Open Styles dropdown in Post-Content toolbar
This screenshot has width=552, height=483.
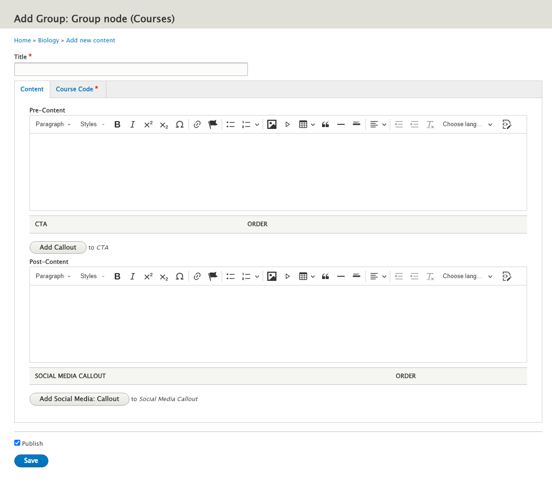[x=92, y=276]
